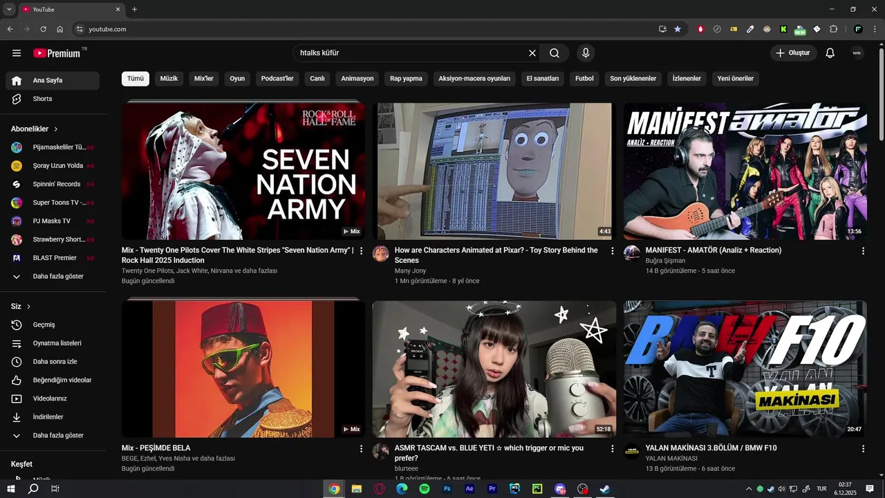This screenshot has height=498, width=885.
Task: Click the Buğra Şişman channel name
Action: (665, 261)
